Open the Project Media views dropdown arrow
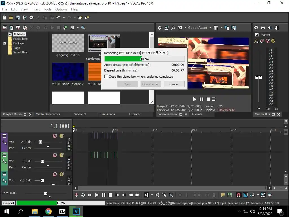This screenshot has height=217, width=289. (78, 28)
